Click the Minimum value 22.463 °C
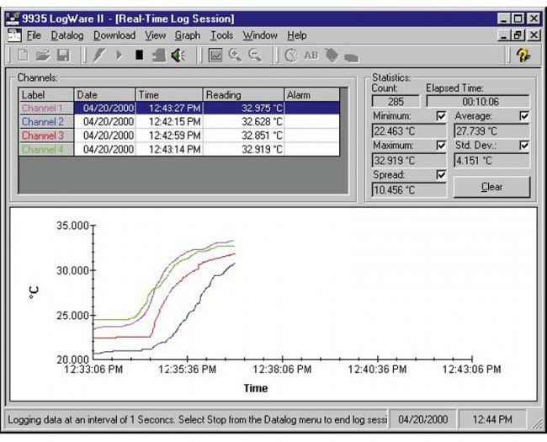This screenshot has height=442, width=547. coord(409,131)
